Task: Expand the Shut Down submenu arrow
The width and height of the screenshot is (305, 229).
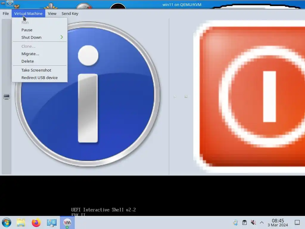Action: (62, 37)
